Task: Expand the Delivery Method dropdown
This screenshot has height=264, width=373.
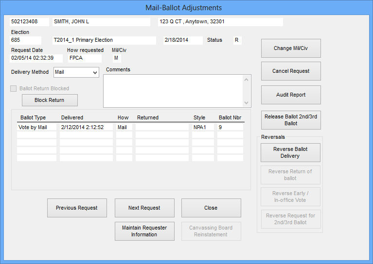Action: point(94,72)
